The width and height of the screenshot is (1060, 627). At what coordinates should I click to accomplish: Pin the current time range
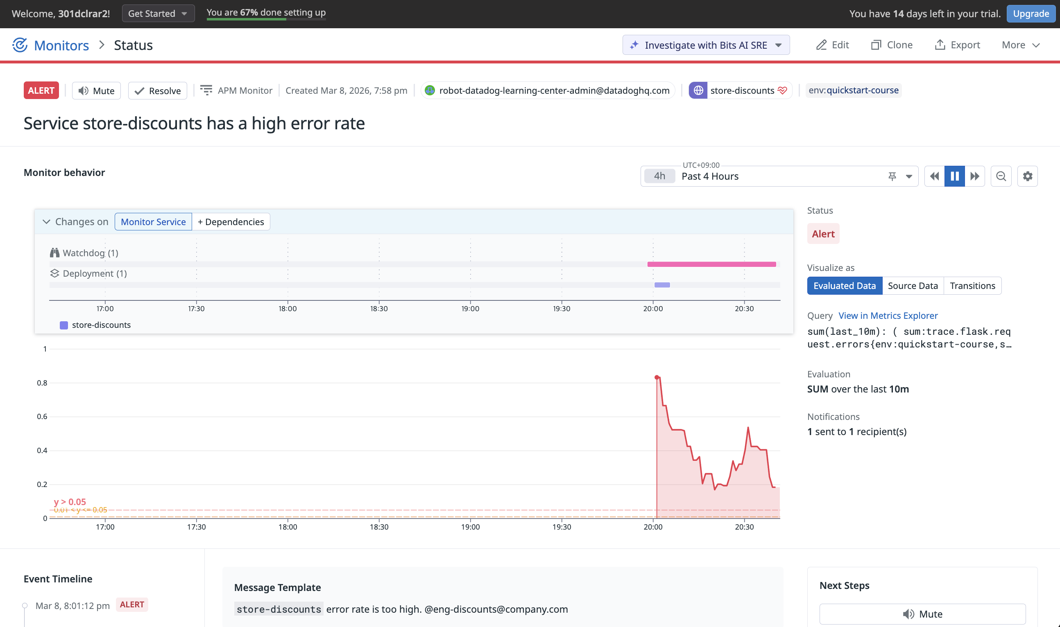(x=892, y=176)
